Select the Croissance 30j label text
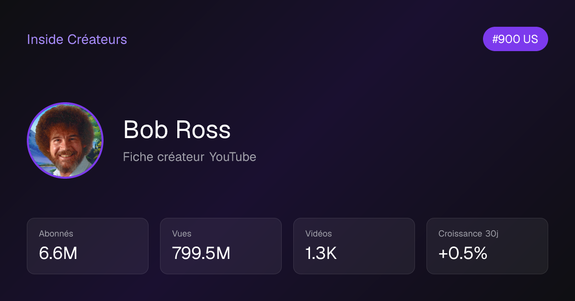Image resolution: width=575 pixels, height=301 pixels. pyautogui.click(x=469, y=234)
